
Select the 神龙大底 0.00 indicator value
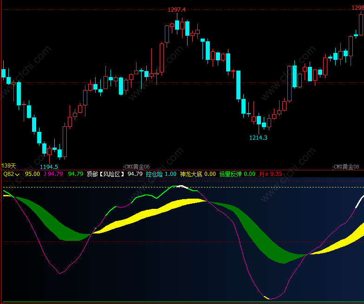point(198,174)
